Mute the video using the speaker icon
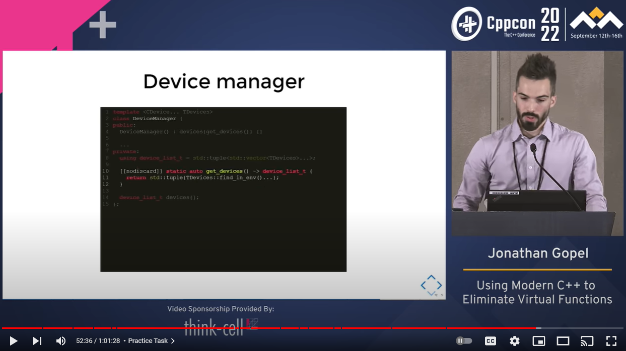 pos(61,341)
